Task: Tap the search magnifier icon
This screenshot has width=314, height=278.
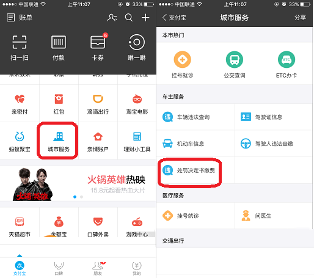Action: coord(129,18)
